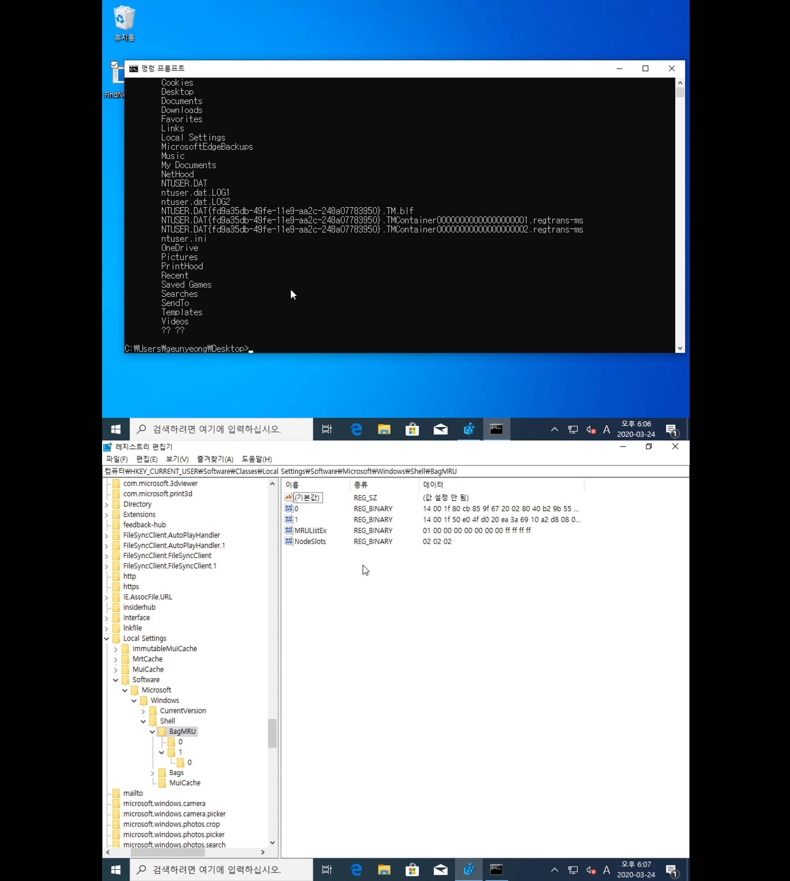Click the muted volume icon in lower tray
790x881 pixels.
tap(590, 870)
